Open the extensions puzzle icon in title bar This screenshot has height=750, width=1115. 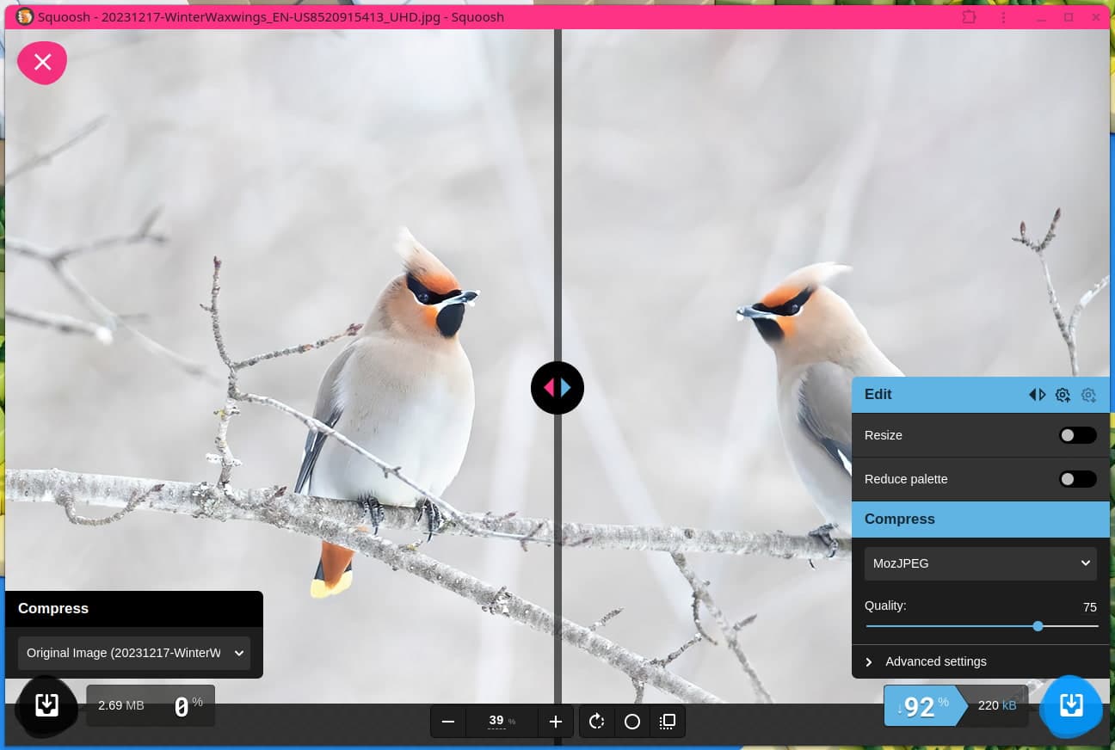[970, 17]
